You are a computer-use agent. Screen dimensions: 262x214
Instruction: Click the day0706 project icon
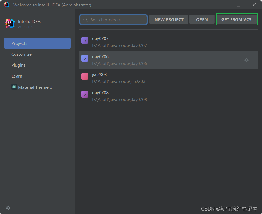point(85,58)
